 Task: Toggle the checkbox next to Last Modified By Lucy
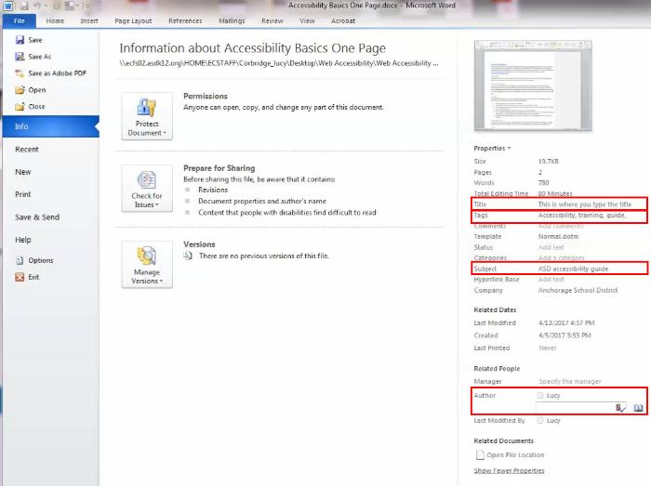click(540, 420)
